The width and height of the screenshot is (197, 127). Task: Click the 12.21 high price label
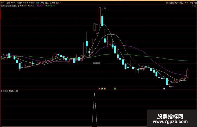[x=103, y=8]
